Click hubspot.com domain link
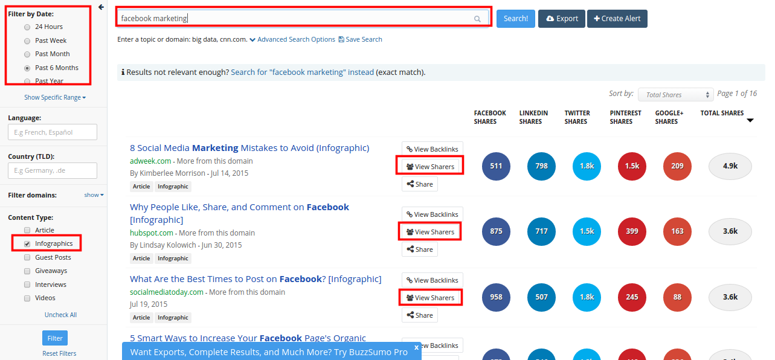This screenshot has width=775, height=360. (152, 233)
